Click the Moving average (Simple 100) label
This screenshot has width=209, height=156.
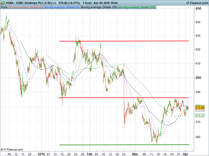tap(99, 7)
